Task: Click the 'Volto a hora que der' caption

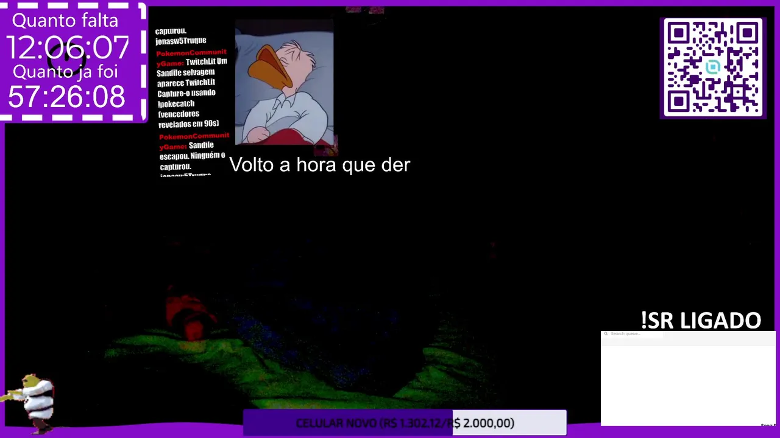Action: [319, 164]
